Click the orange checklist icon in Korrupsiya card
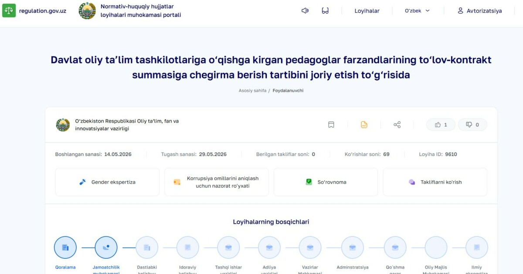This screenshot has height=274, width=523. pyautogui.click(x=177, y=182)
